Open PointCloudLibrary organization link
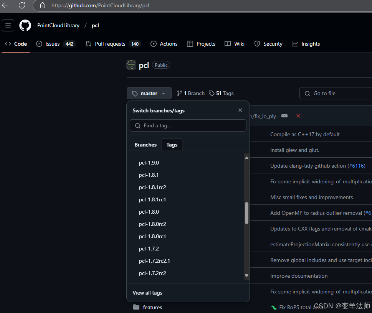 tap(58, 25)
